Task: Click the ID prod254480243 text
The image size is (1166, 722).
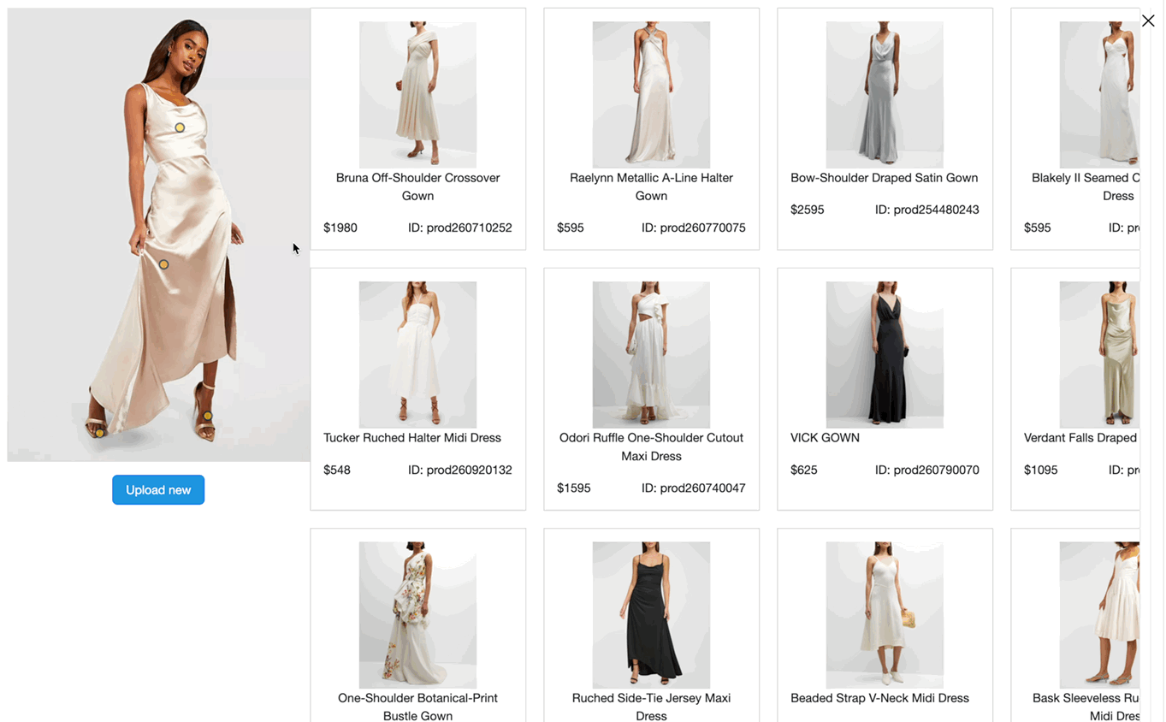Action: click(x=927, y=210)
